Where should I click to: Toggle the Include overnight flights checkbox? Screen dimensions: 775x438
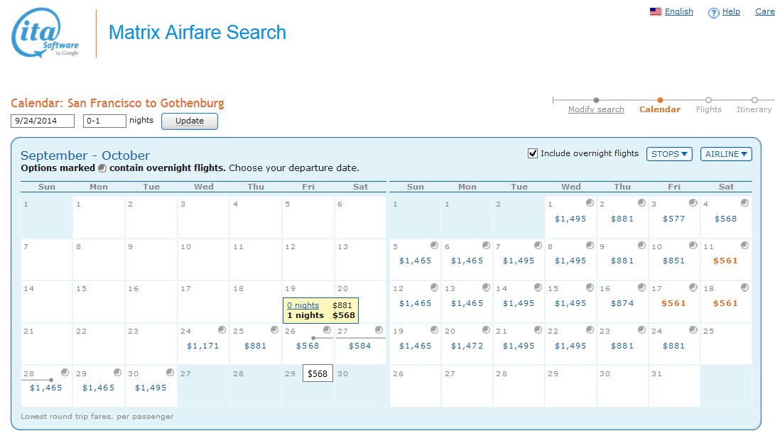tap(533, 153)
